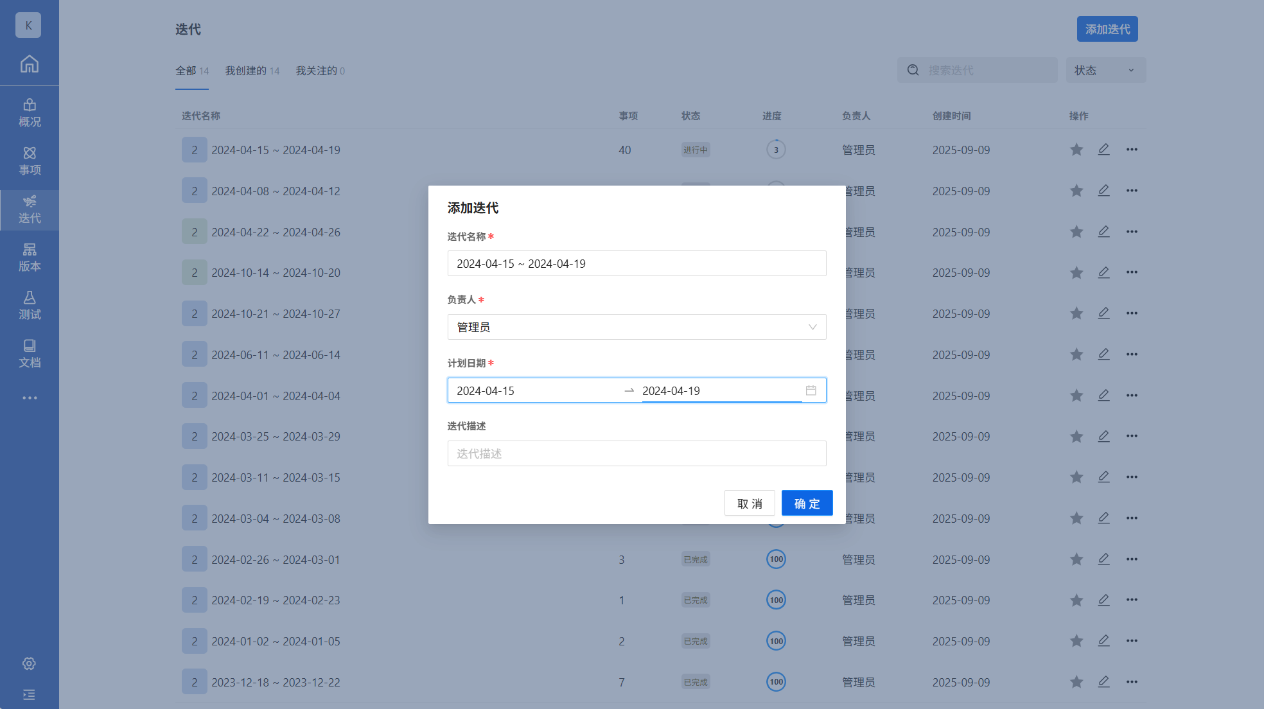The height and width of the screenshot is (709, 1264).
Task: Toggle star on 2024-02-26 iteration row
Action: 1076,559
